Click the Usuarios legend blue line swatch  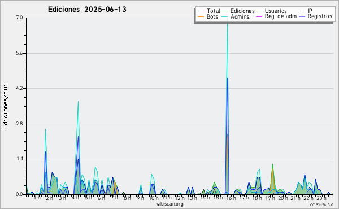259,11
